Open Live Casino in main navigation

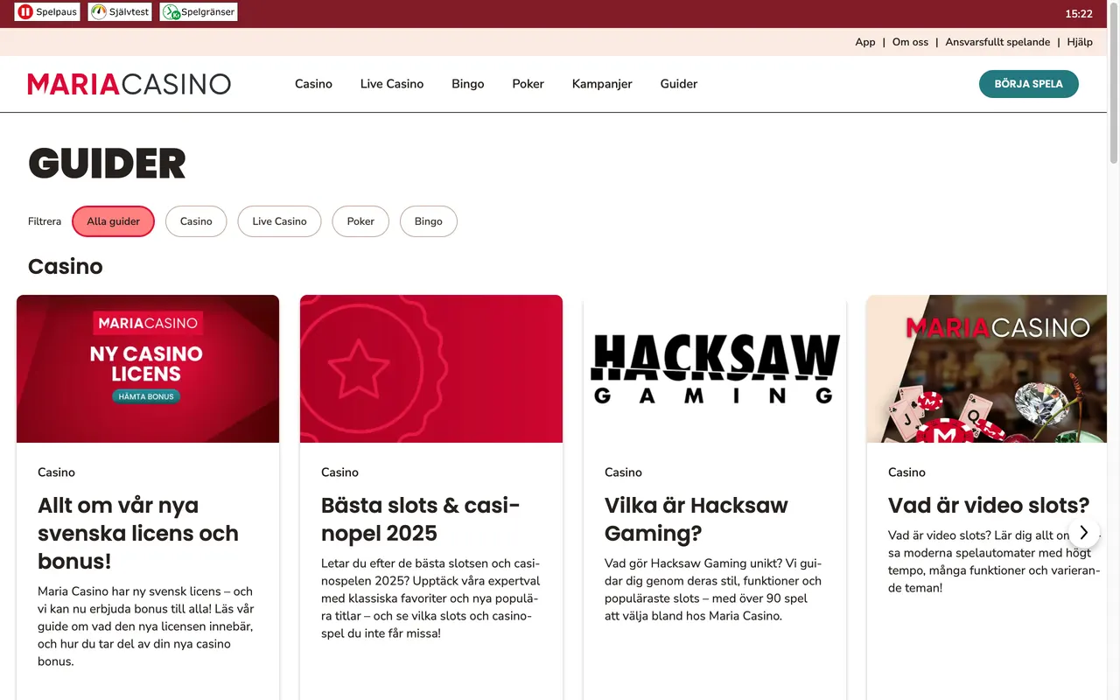(x=392, y=84)
